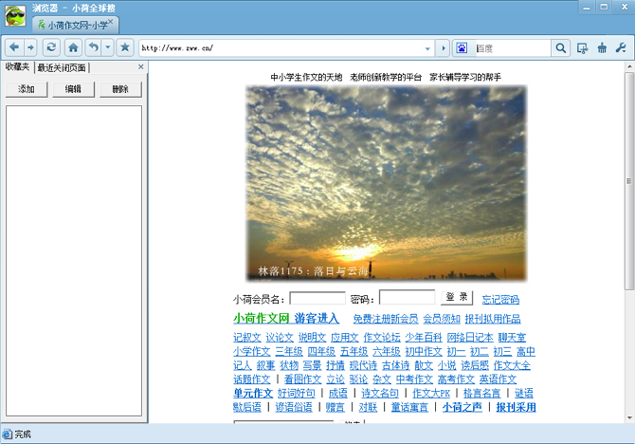Open the home page via house icon

coord(73,47)
